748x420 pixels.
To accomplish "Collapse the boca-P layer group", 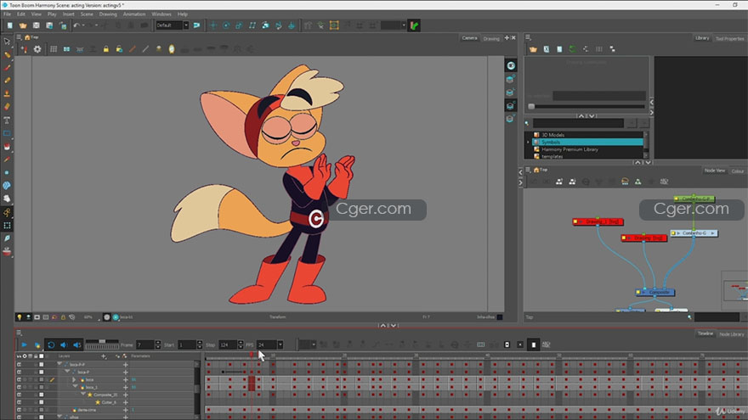I will [67, 372].
